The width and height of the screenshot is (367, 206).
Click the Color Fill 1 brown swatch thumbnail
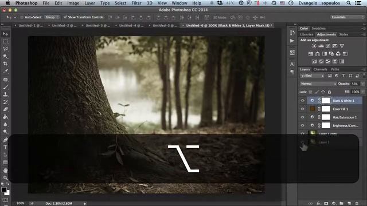[313, 109]
